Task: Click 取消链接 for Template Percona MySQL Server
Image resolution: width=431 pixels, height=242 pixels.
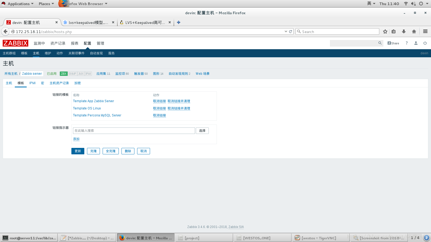Action: pos(159,115)
